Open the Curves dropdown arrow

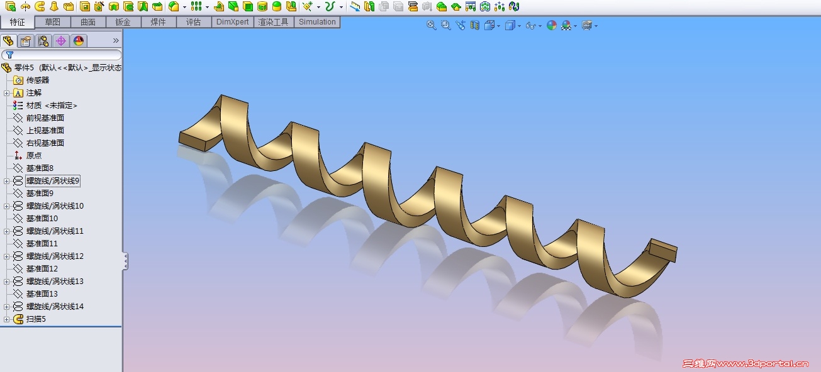(341, 8)
